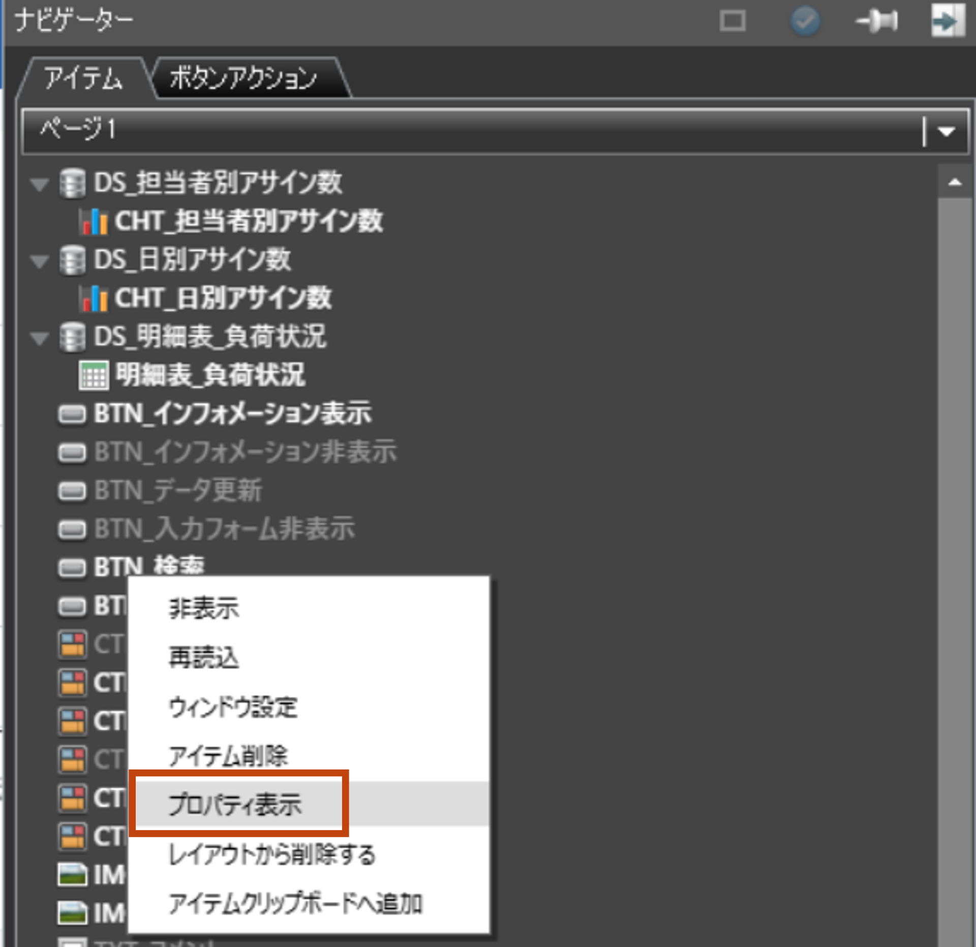The image size is (976, 947).
Task: Click the square window icon in Navigator header
Action: (x=733, y=21)
